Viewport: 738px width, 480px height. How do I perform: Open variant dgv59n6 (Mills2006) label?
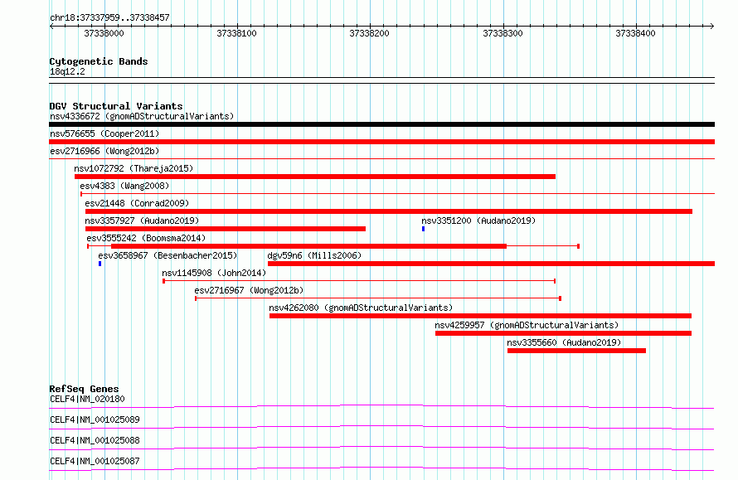pyautogui.click(x=314, y=255)
